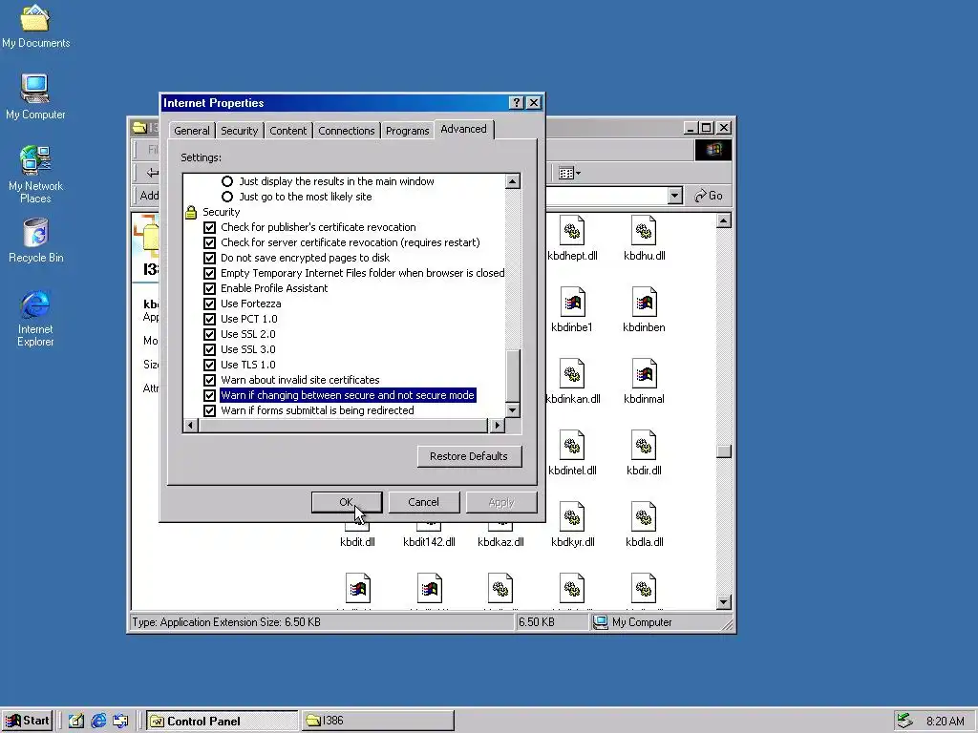978x733 pixels.
Task: Select Just go to the most likely site
Action: pyautogui.click(x=227, y=197)
